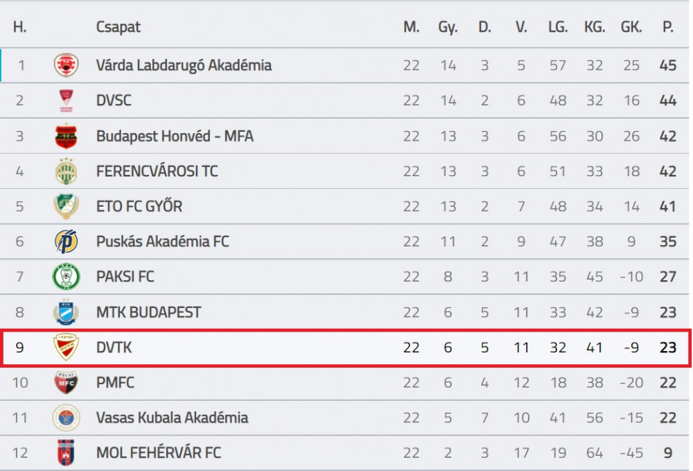693x471 pixels.
Task: Click the PMFC club crest
Action: coord(67,382)
